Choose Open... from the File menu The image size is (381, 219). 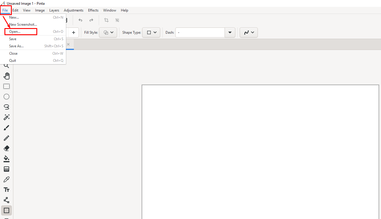(15, 32)
